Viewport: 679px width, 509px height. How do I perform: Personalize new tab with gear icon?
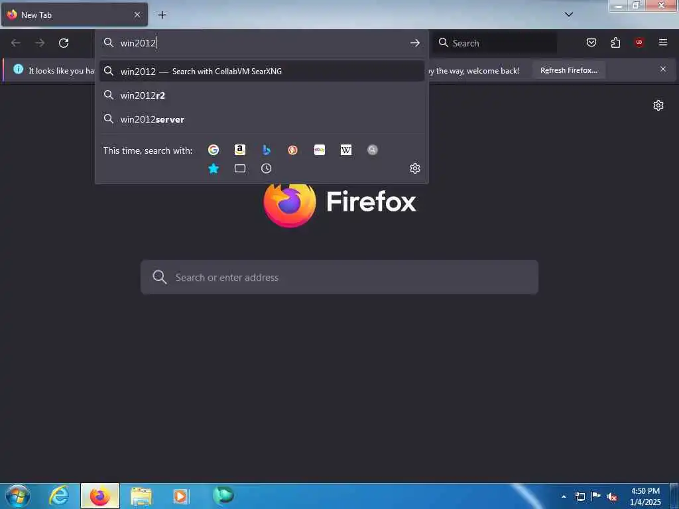click(658, 105)
